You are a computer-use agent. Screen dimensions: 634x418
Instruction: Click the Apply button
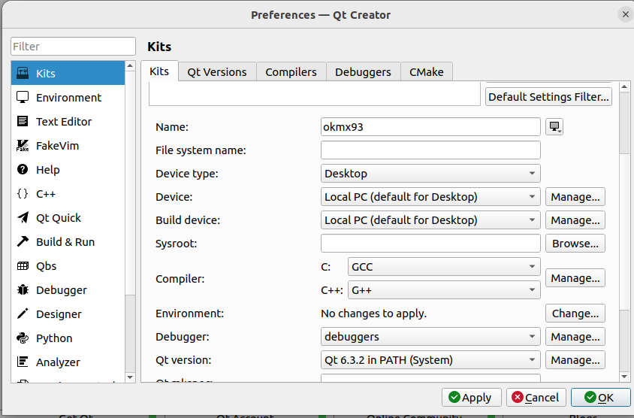point(469,398)
